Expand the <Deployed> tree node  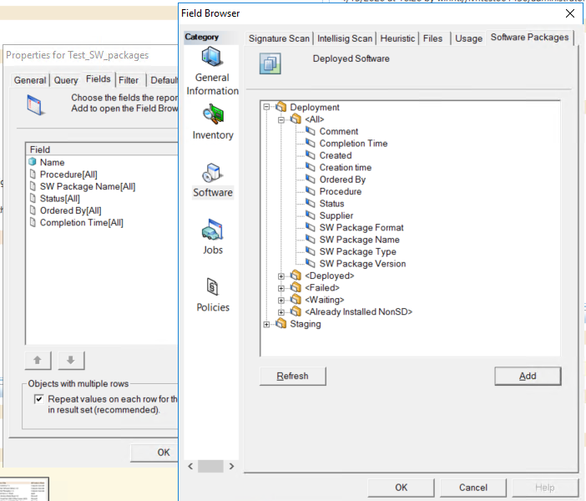281,276
